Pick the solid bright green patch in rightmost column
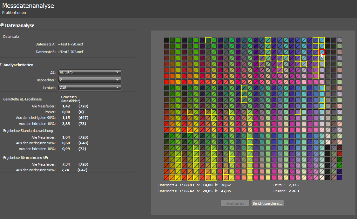The image size is (357, 219). [340, 165]
